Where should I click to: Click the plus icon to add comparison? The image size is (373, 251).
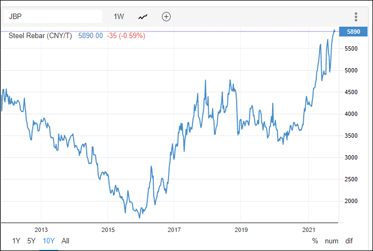pyautogui.click(x=166, y=16)
